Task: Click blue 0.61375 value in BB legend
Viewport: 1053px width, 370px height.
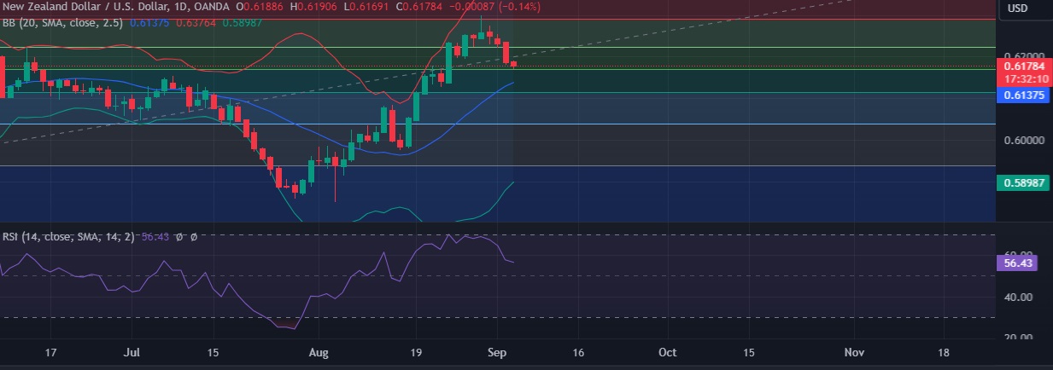Action: [x=150, y=23]
